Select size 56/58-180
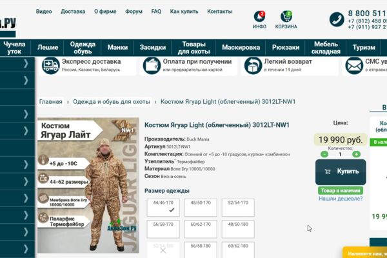 201,250
